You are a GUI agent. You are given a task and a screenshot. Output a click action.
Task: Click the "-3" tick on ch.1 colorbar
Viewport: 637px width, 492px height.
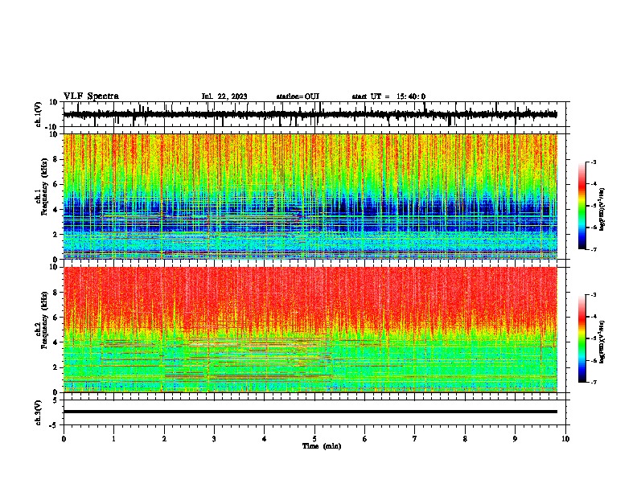click(594, 162)
